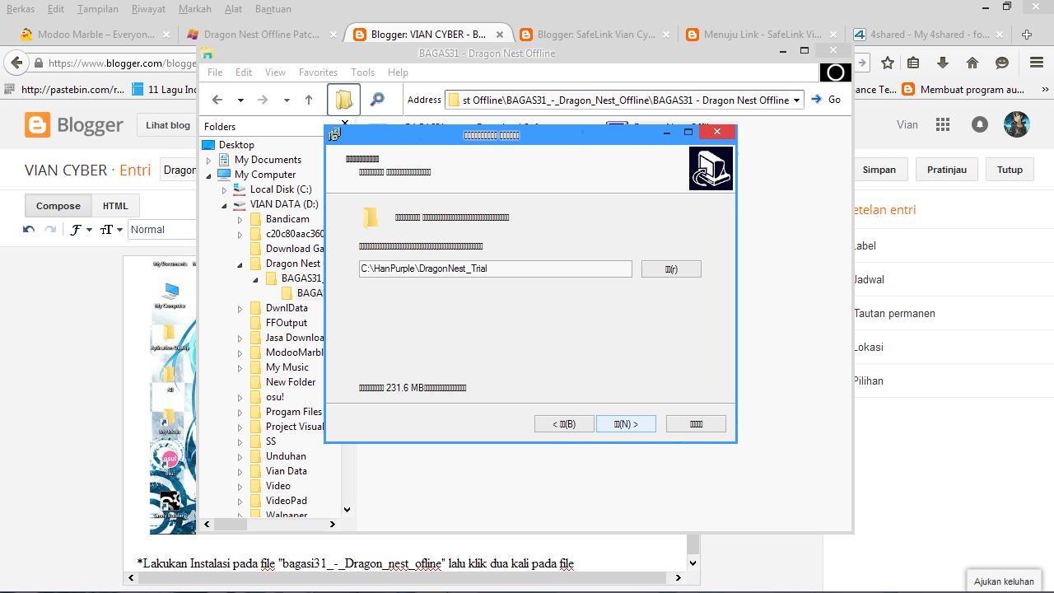Viewport: 1054px width, 593px height.
Task: Click installer Cancel button
Action: 696,424
